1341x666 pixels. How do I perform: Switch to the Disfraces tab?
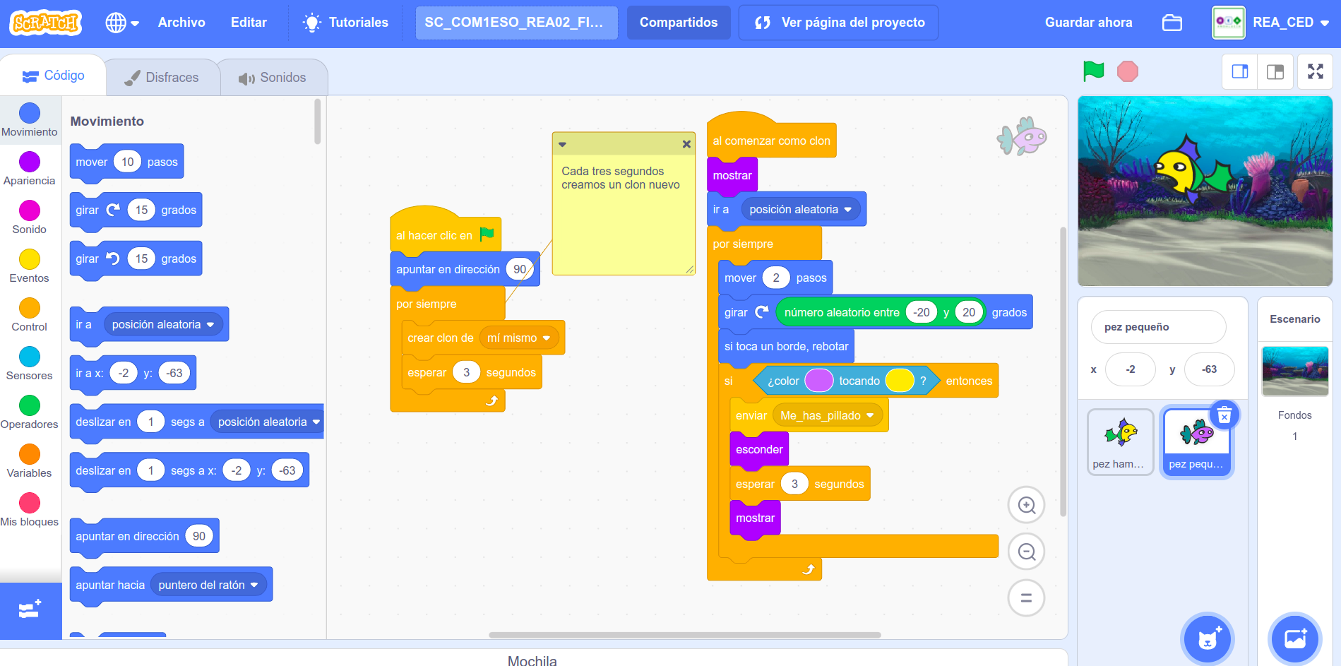162,78
